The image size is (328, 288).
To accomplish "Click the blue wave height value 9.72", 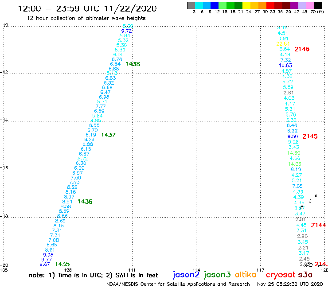I will click(127, 31).
